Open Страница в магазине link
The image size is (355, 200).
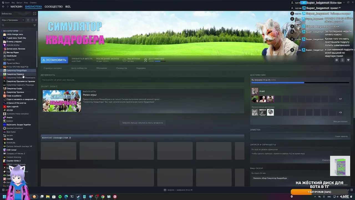click(x=53, y=68)
